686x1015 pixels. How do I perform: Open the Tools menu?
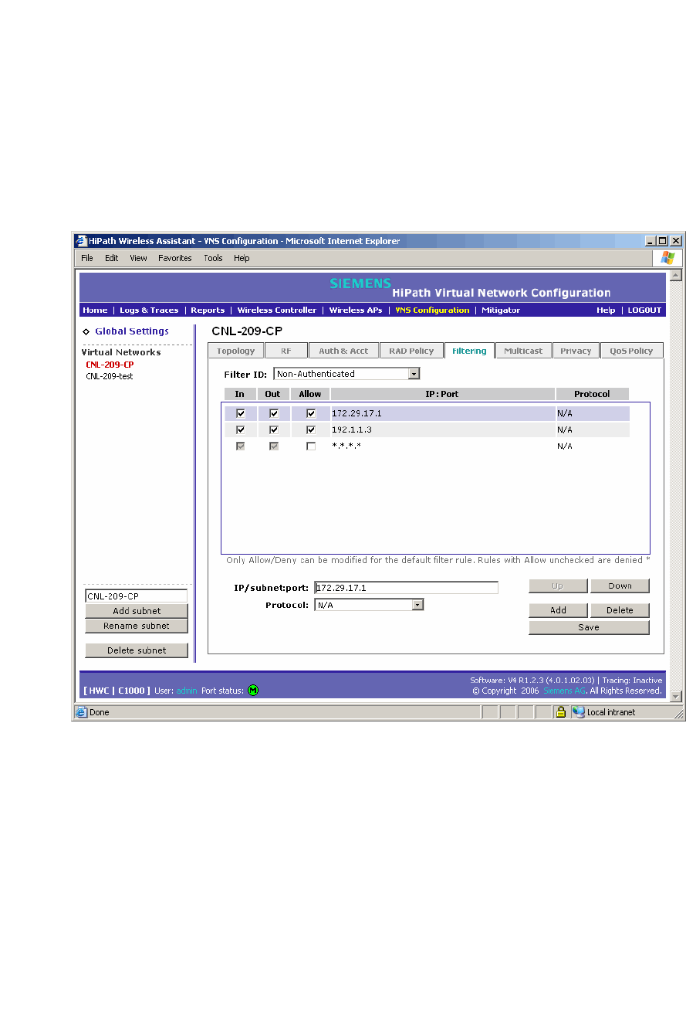pos(213,258)
